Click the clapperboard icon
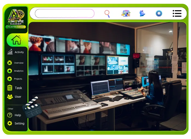The height and width of the screenshot is (139, 191). coord(32,107)
